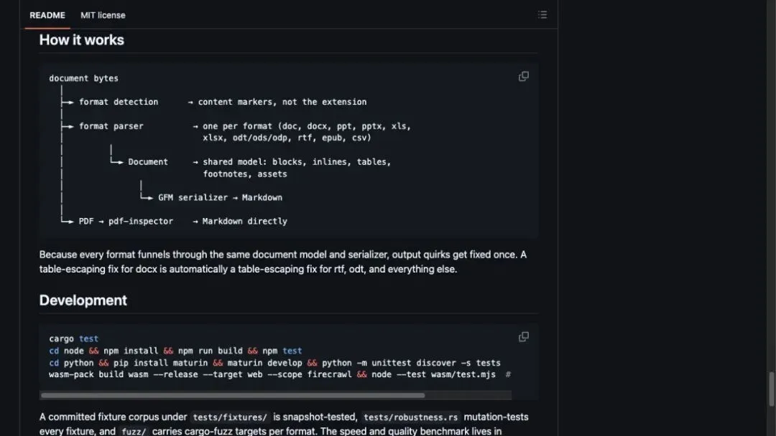Click the 'fuzz/' inline code

click(134, 431)
